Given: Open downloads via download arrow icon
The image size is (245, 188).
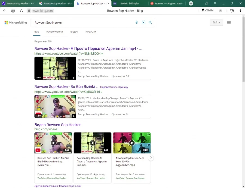Looking at the screenshot, I should pyautogui.click(x=240, y=11).
